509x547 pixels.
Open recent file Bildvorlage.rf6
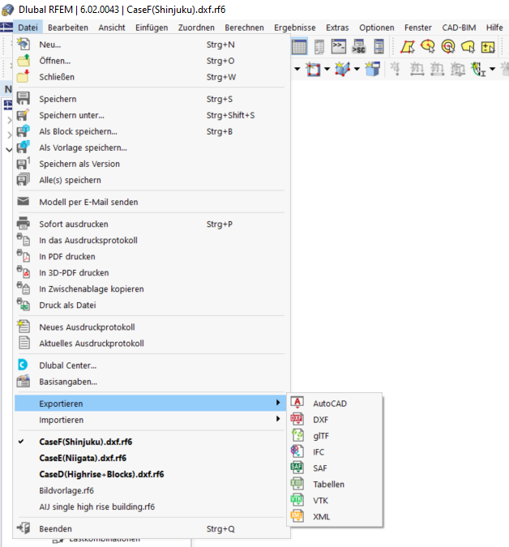point(66,490)
